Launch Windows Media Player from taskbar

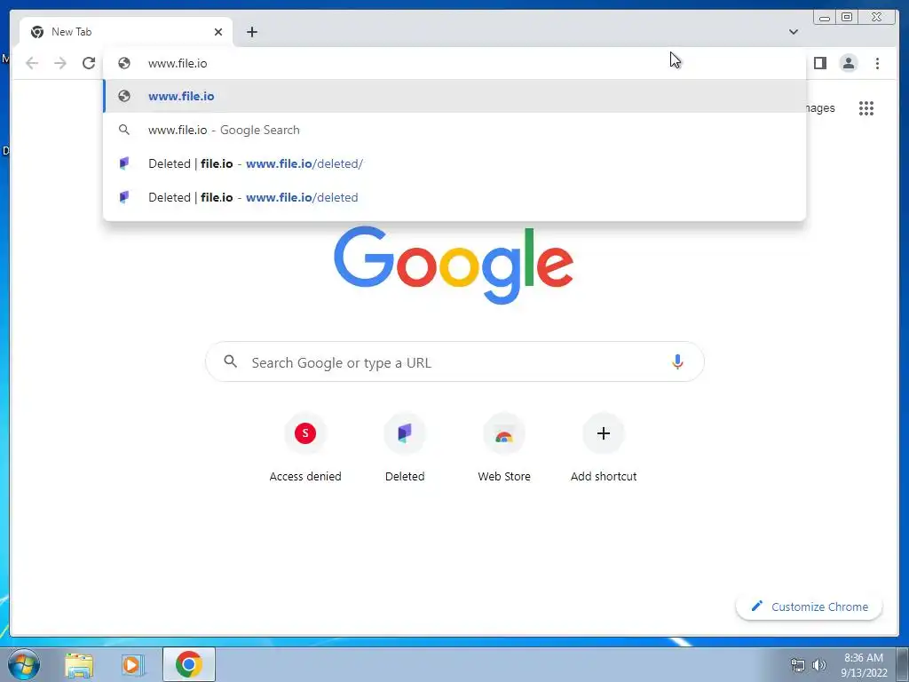tap(132, 664)
